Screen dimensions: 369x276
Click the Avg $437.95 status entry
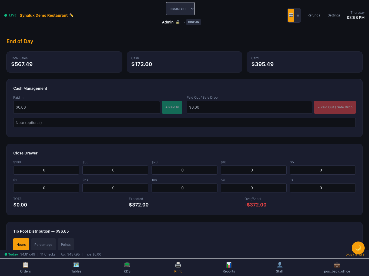point(70,254)
